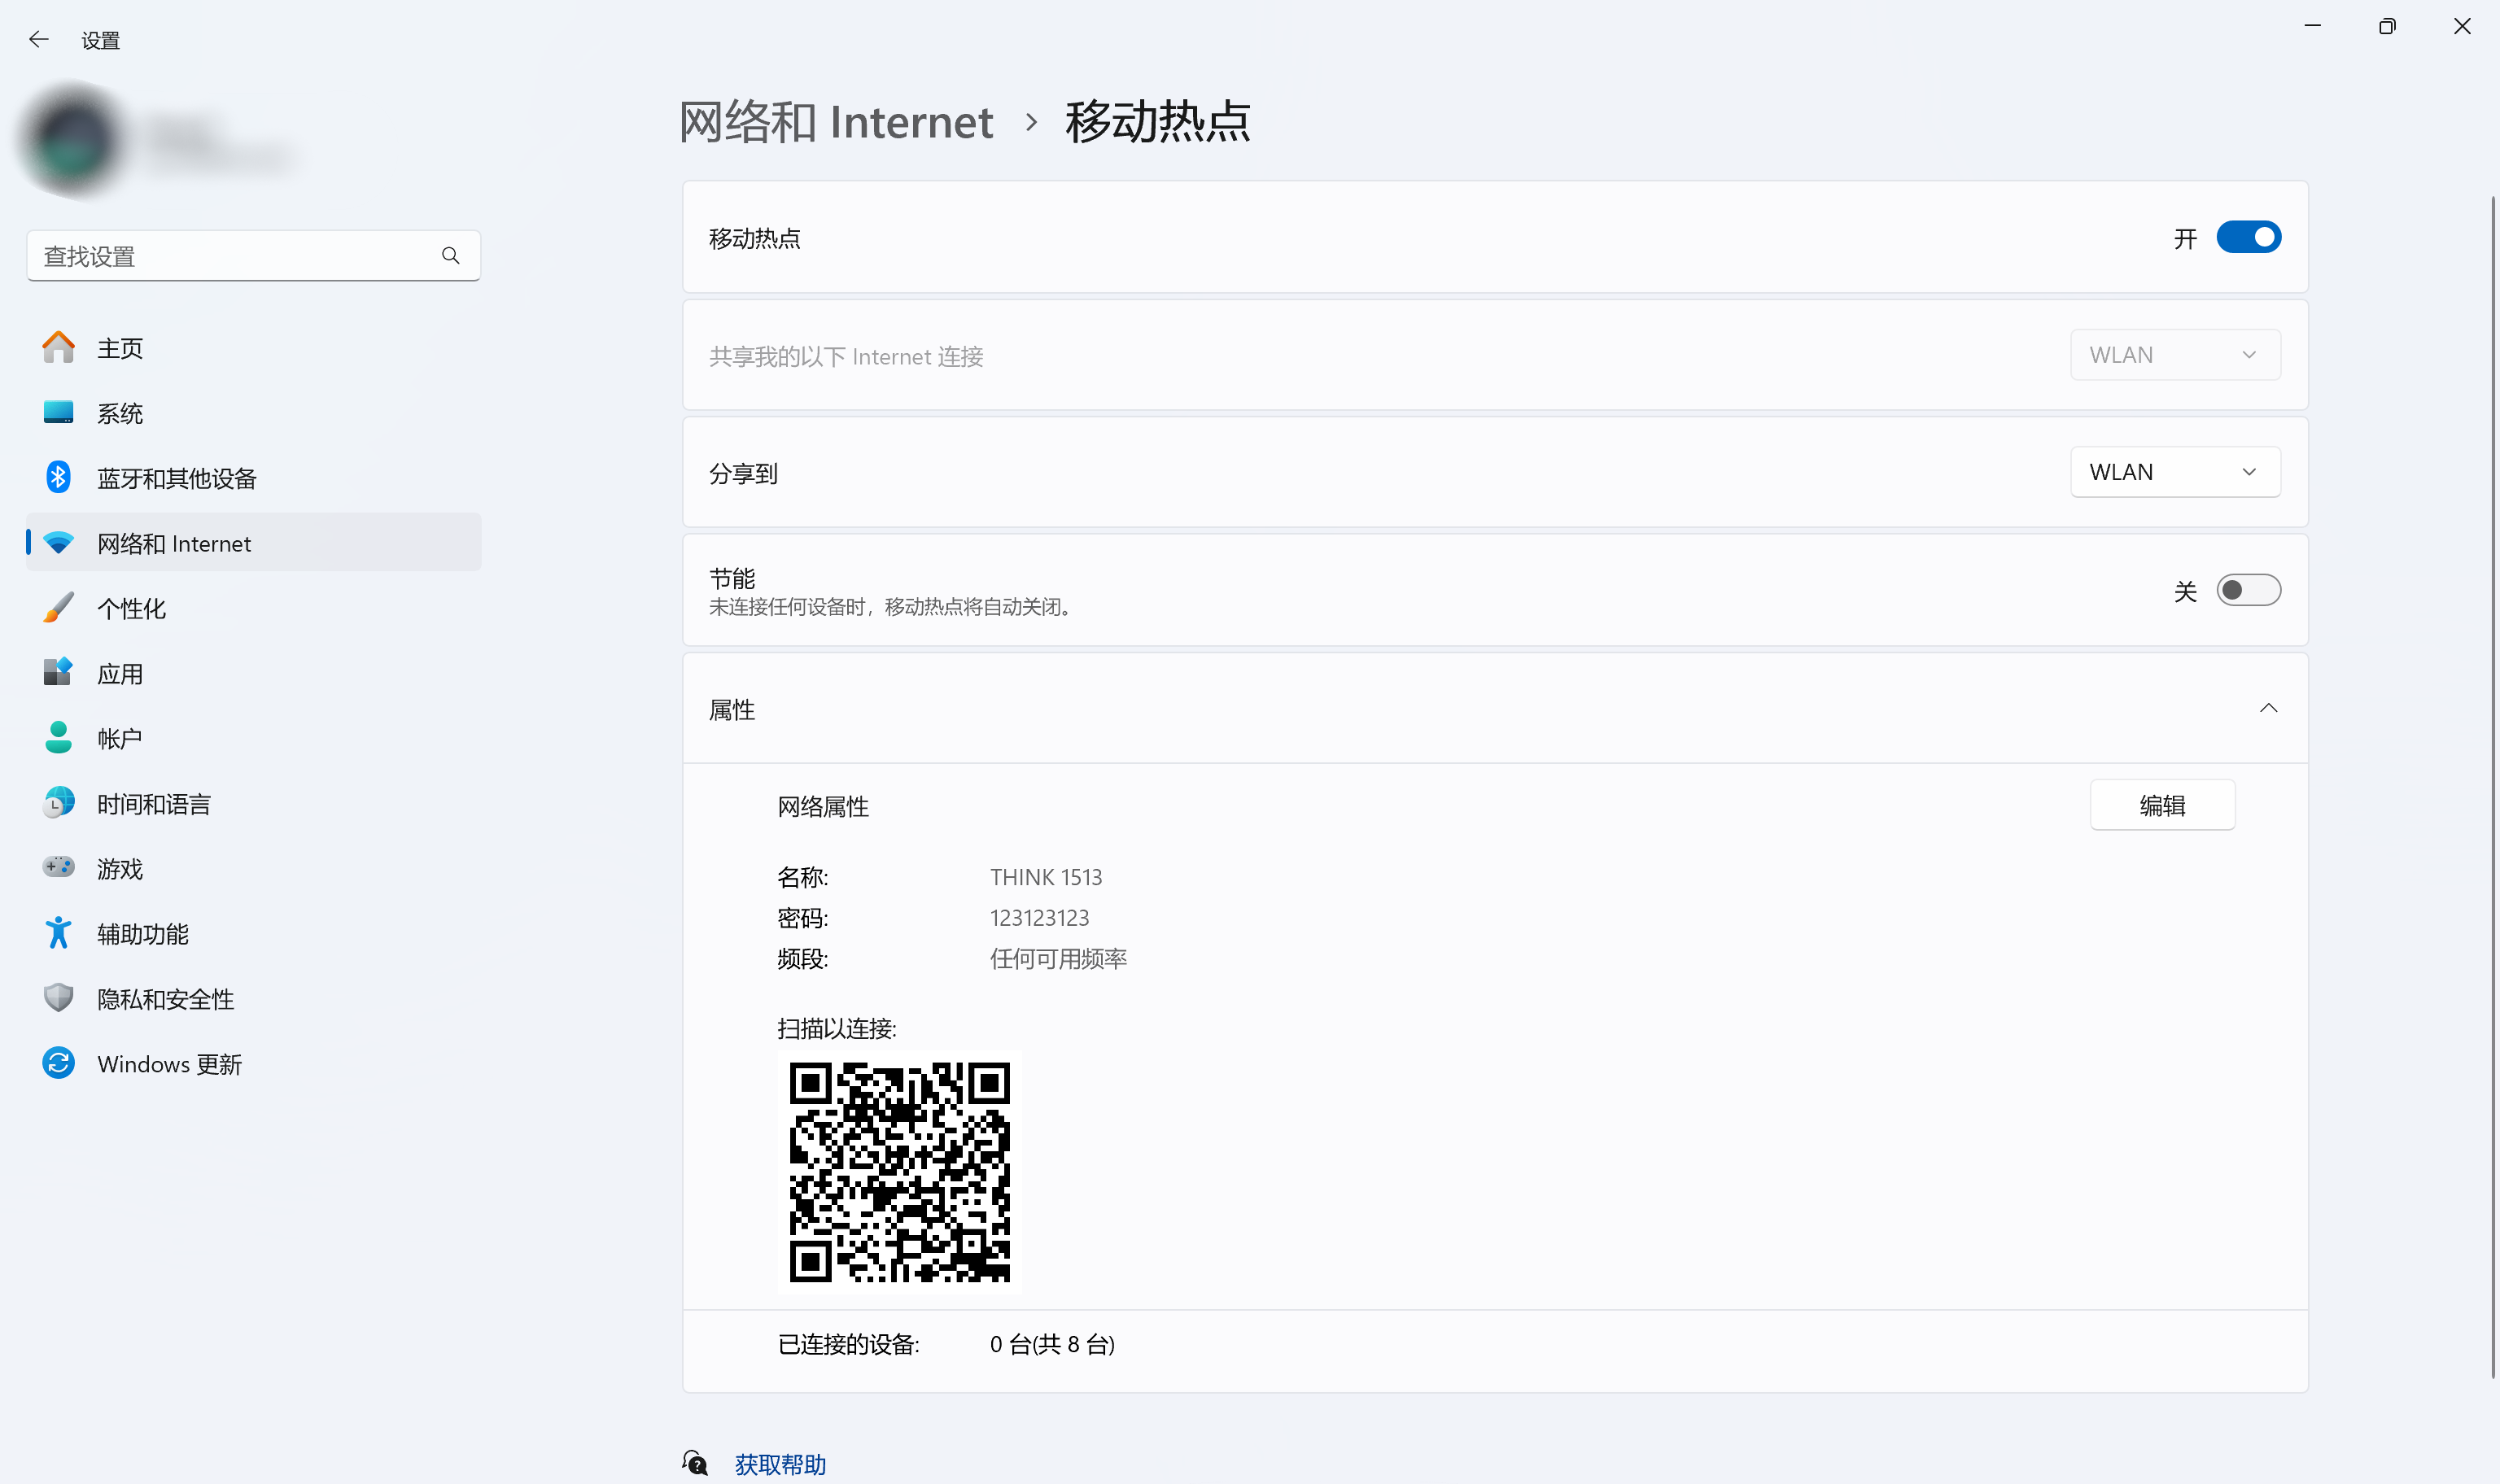Open 系统 settings category
This screenshot has height=1484, width=2500.
(120, 413)
